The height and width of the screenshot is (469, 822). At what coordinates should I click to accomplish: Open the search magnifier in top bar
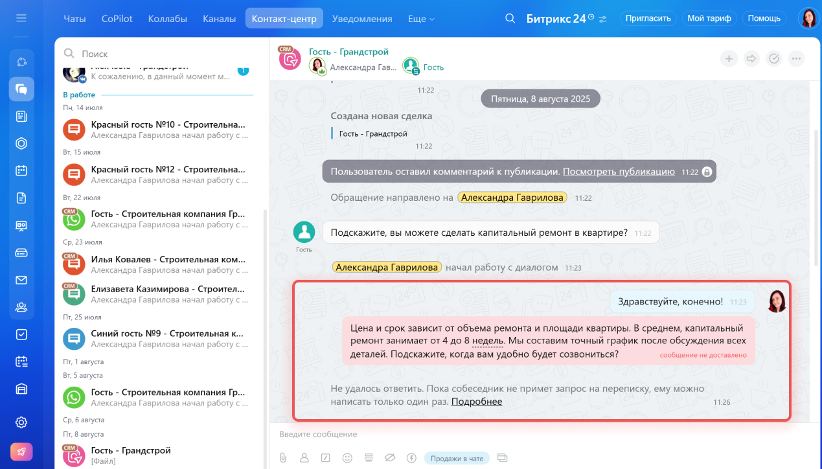(x=510, y=18)
